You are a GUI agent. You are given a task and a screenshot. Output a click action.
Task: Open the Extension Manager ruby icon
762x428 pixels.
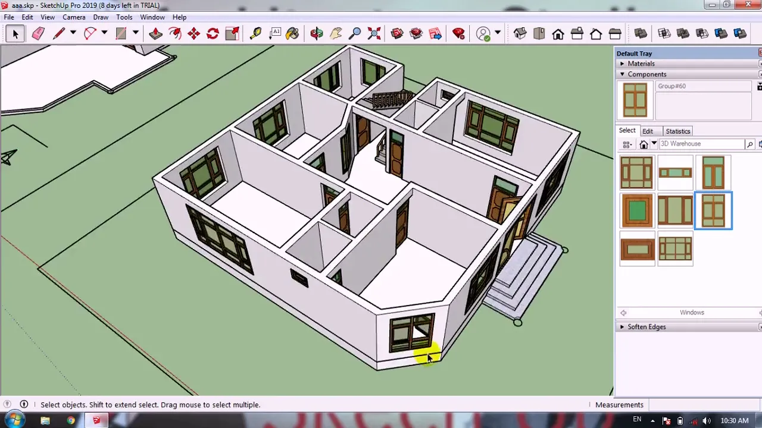pyautogui.click(x=458, y=34)
